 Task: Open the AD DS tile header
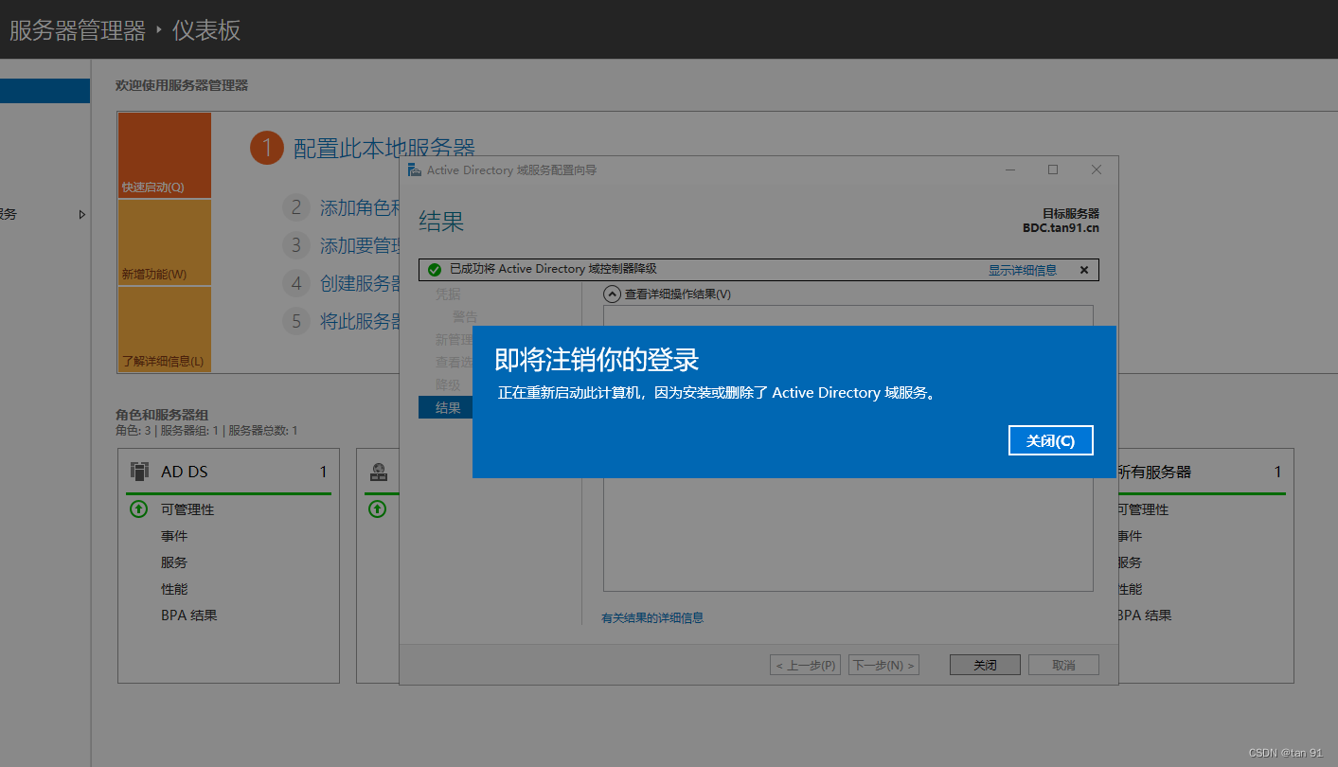pyautogui.click(x=228, y=472)
